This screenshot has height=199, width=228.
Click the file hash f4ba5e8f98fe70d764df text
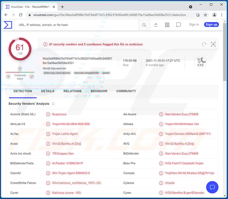pos(77,61)
